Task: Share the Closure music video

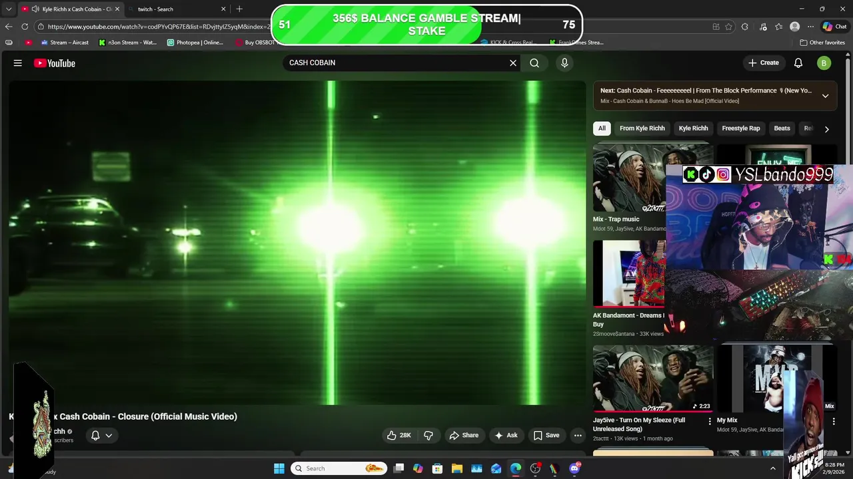Action: [464, 435]
